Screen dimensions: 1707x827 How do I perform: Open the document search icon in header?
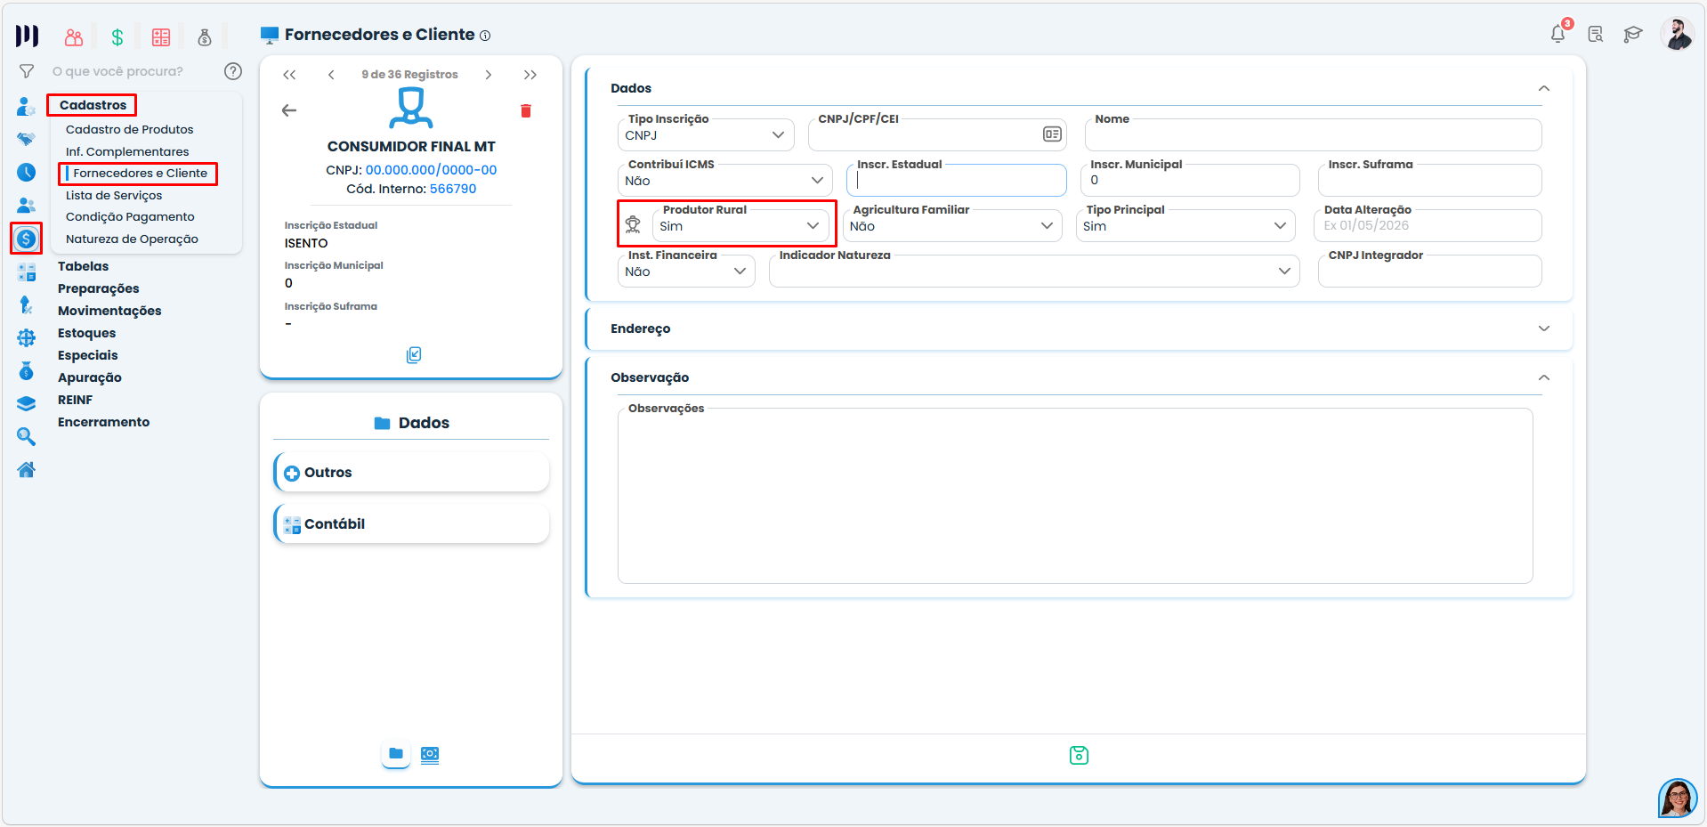(x=1596, y=34)
